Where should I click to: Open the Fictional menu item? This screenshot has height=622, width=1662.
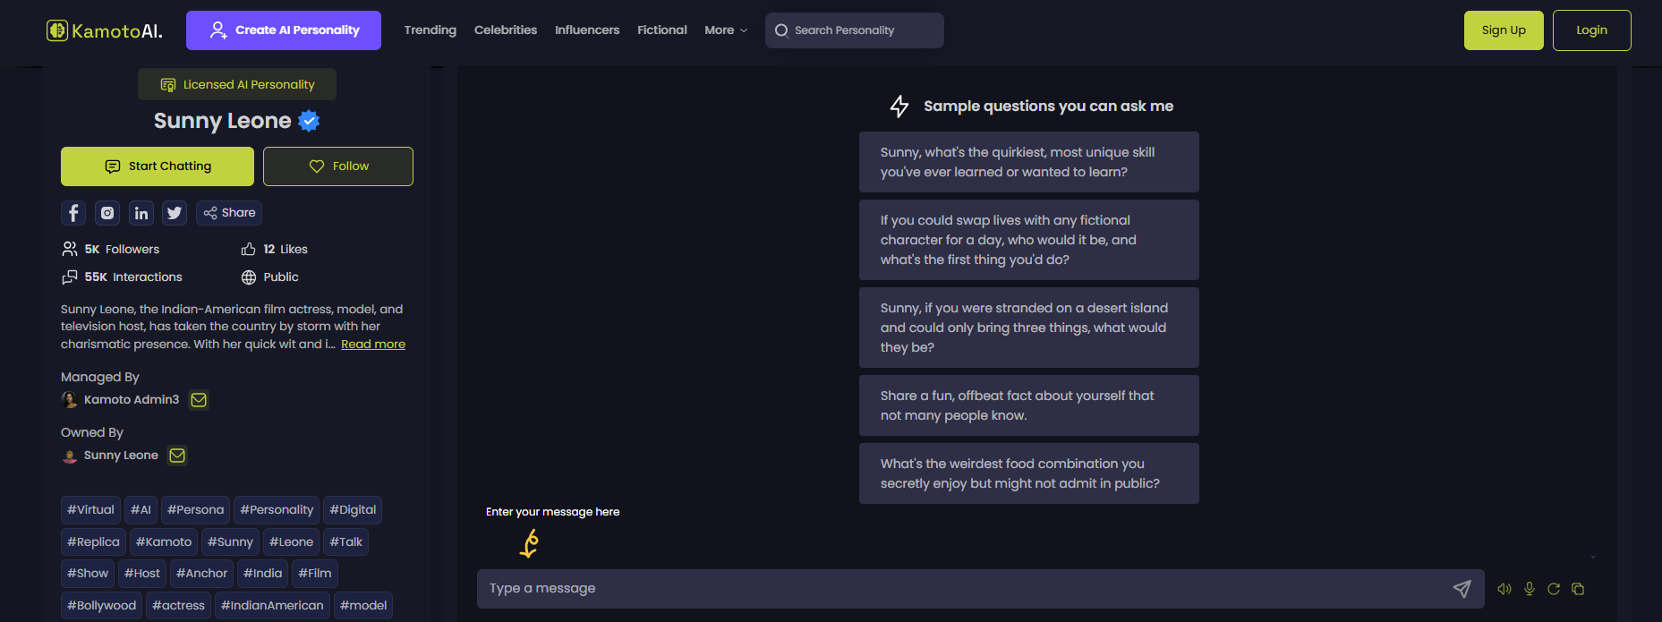click(662, 30)
